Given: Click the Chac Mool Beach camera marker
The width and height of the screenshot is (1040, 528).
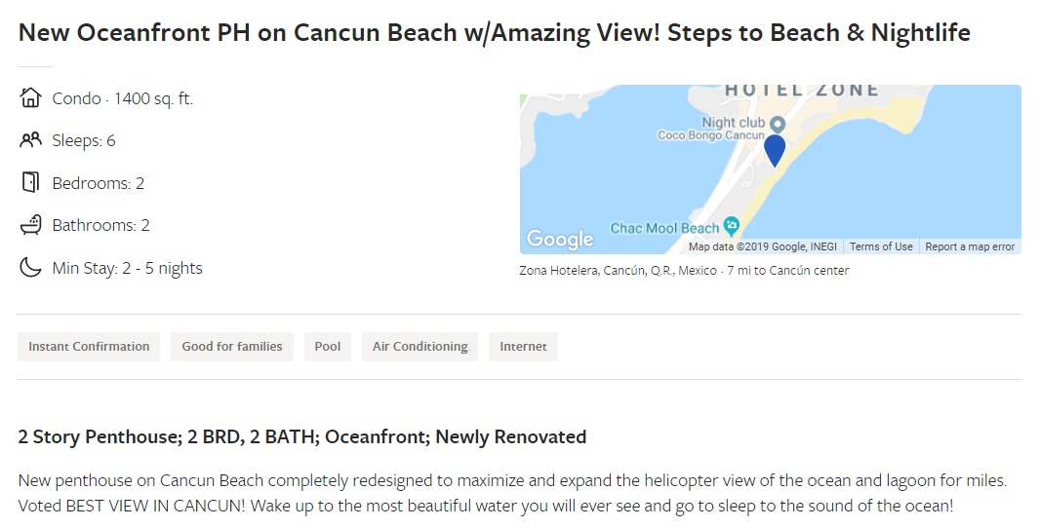Looking at the screenshot, I should coord(731,226).
